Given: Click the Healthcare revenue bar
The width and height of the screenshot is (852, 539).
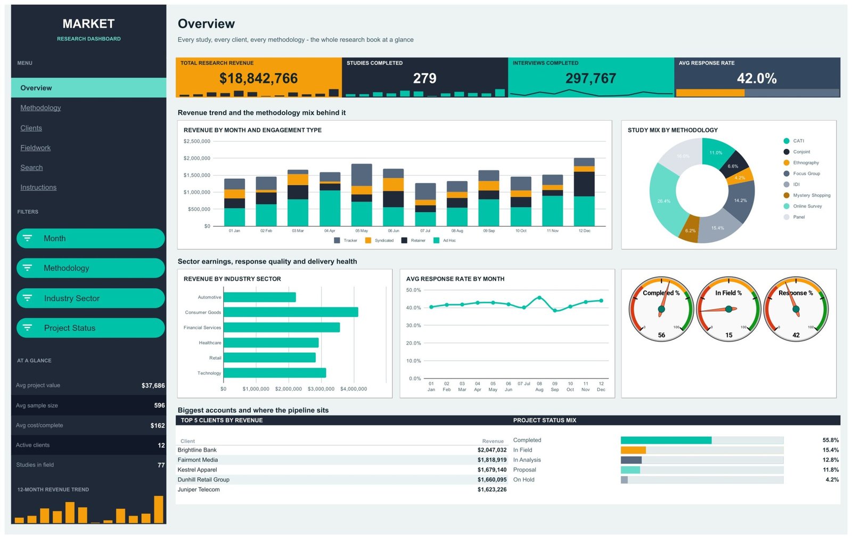Looking at the screenshot, I should click(x=271, y=343).
